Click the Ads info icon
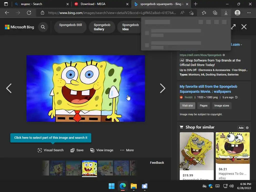This screenshot has width=256, height=192. pyautogui.click(x=247, y=128)
